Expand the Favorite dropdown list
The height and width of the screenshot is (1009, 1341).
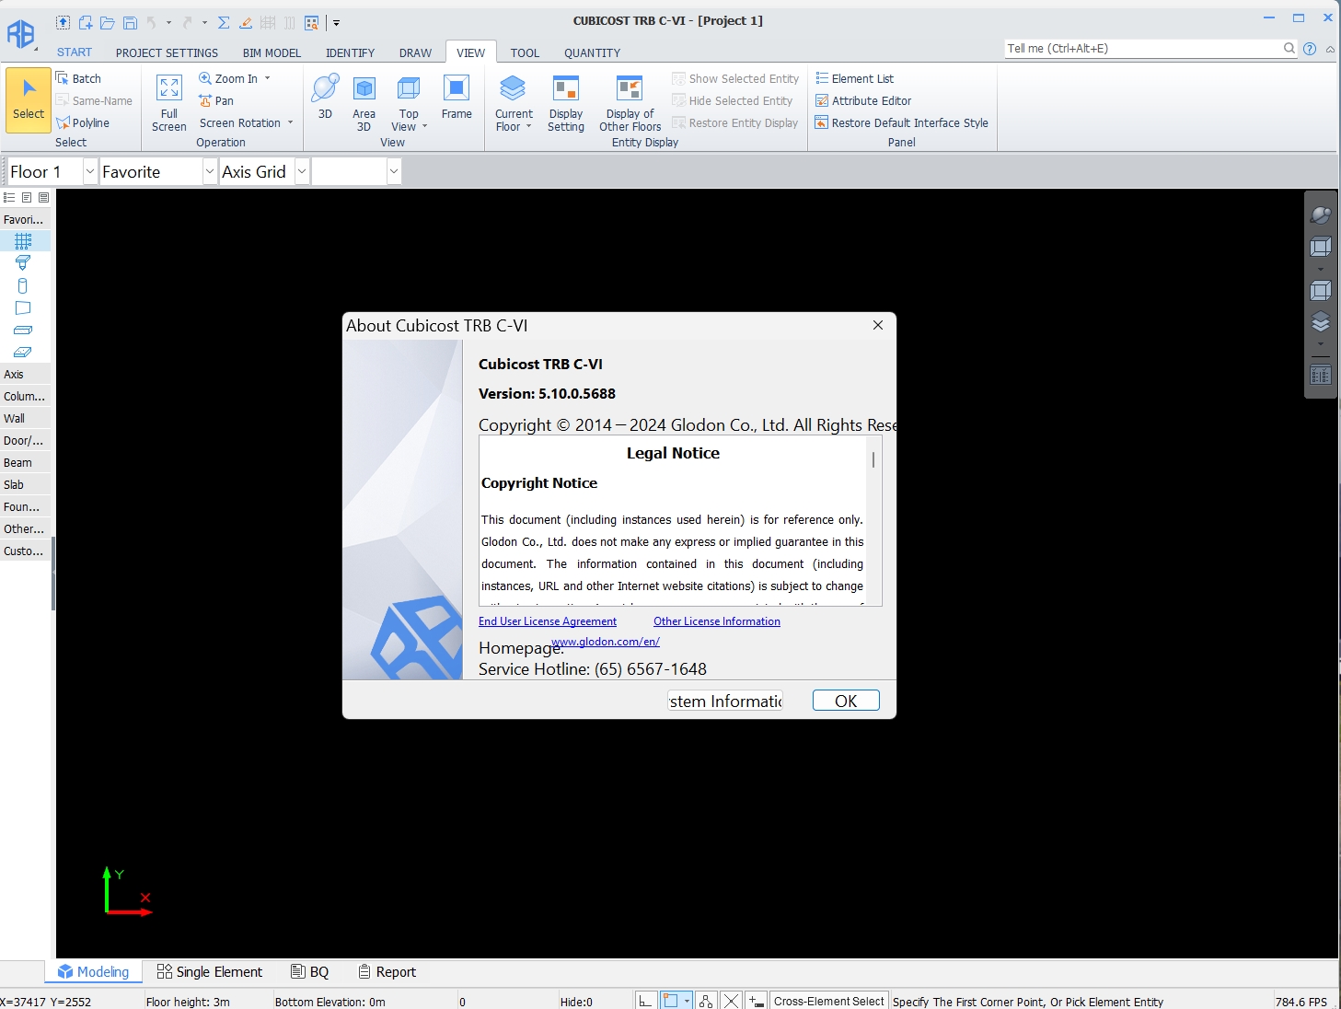pos(209,172)
